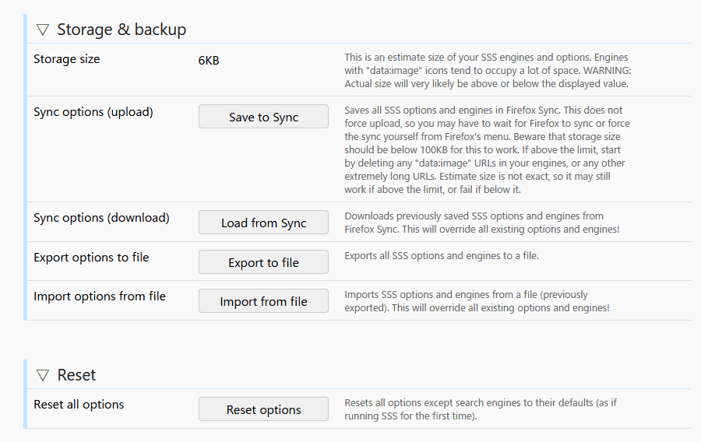The height and width of the screenshot is (442, 701).
Task: Export options using Export to file
Action: pos(263,262)
